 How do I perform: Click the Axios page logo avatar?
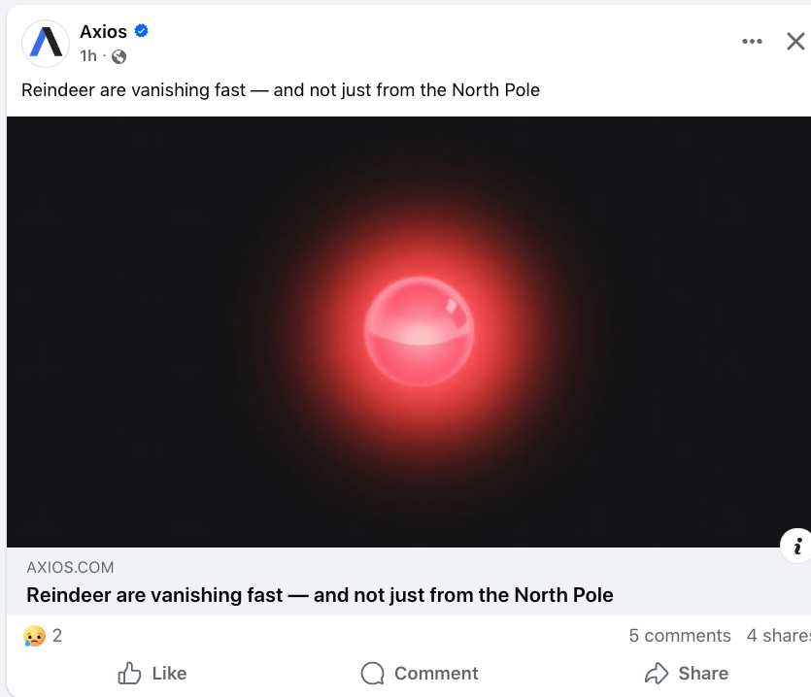[46, 43]
